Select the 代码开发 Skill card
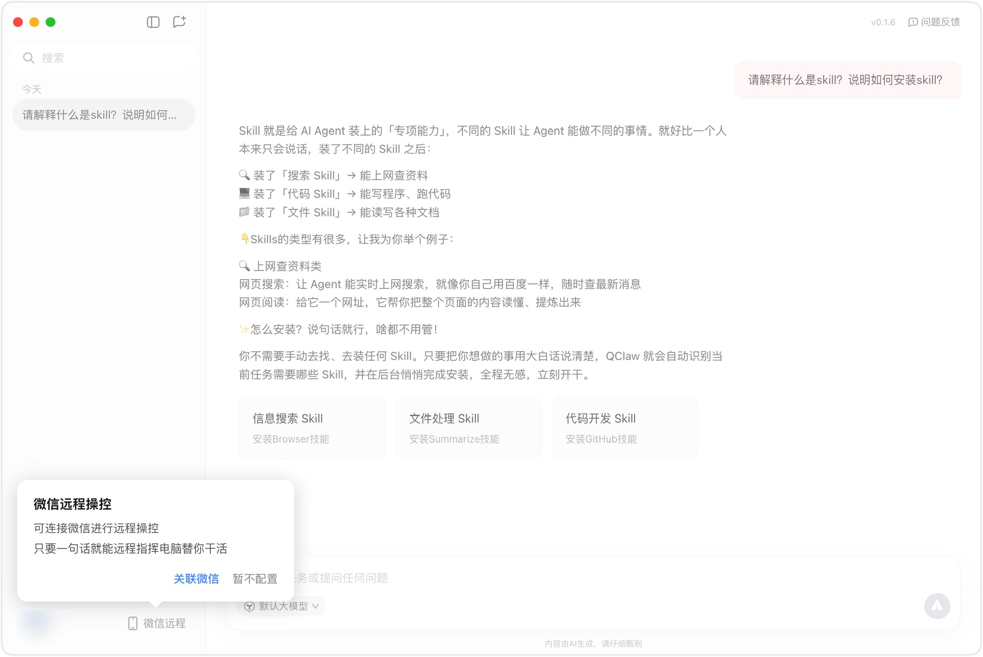The width and height of the screenshot is (983, 657). pyautogui.click(x=624, y=427)
